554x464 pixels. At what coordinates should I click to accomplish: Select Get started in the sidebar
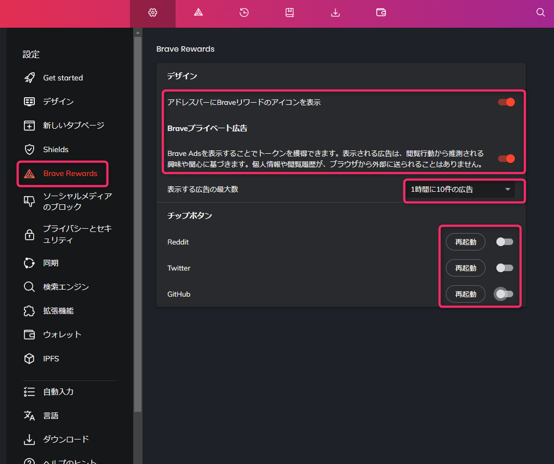(x=63, y=78)
